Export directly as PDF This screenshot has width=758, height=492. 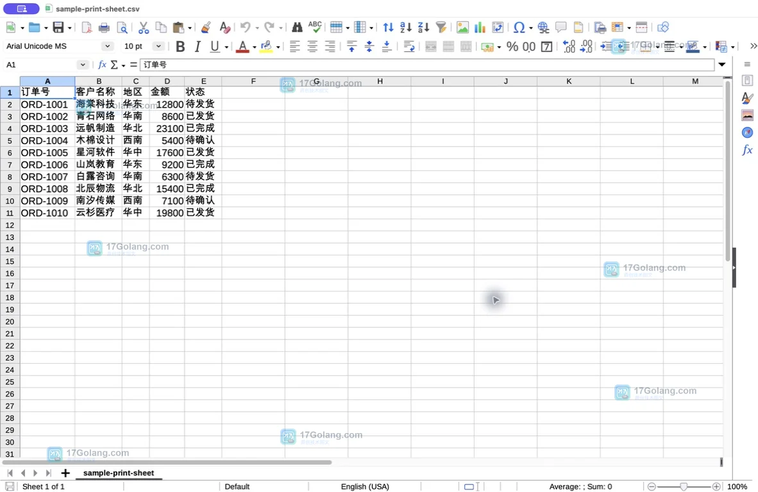pyautogui.click(x=87, y=28)
